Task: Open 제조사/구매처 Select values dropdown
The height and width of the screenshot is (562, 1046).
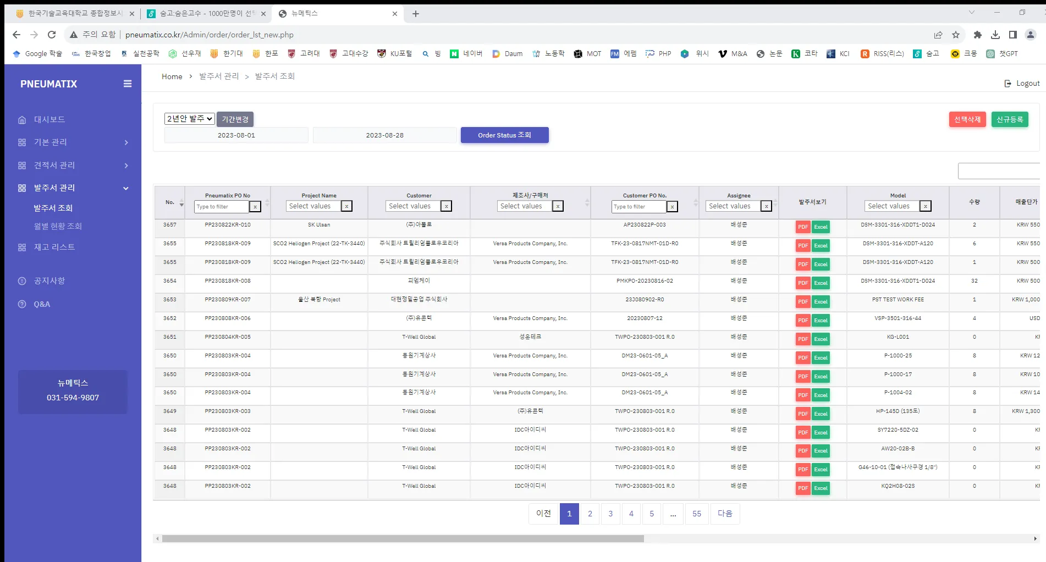Action: coord(524,206)
